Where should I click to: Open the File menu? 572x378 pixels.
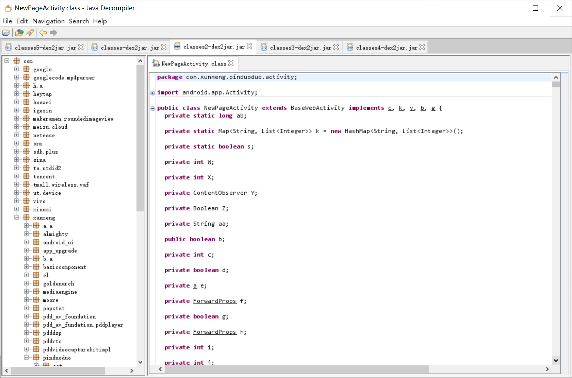pos(7,21)
